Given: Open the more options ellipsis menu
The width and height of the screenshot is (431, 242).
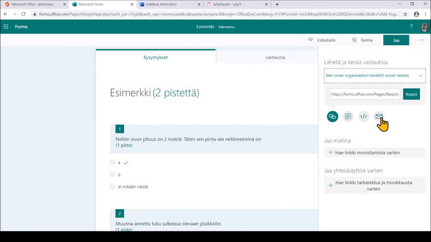Looking at the screenshot, I should [421, 40].
